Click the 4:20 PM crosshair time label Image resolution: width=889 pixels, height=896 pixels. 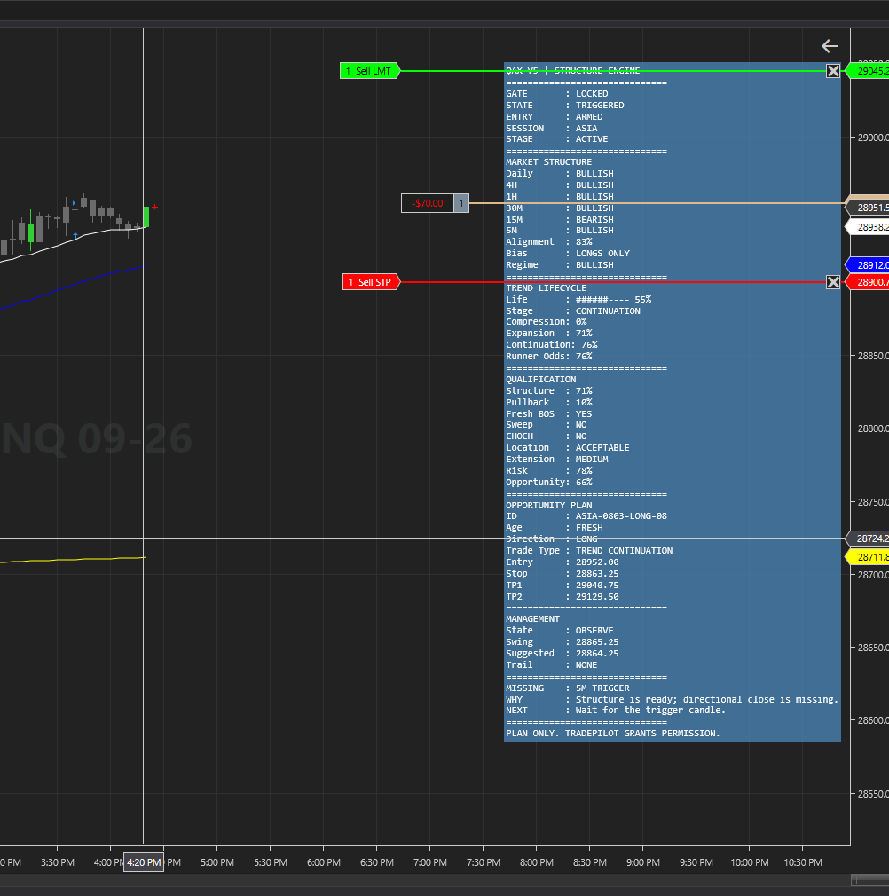coord(144,862)
